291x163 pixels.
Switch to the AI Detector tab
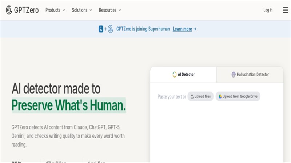click(x=183, y=75)
